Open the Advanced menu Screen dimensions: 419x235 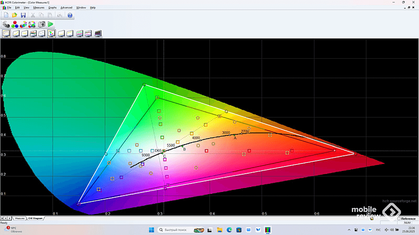pos(66,8)
